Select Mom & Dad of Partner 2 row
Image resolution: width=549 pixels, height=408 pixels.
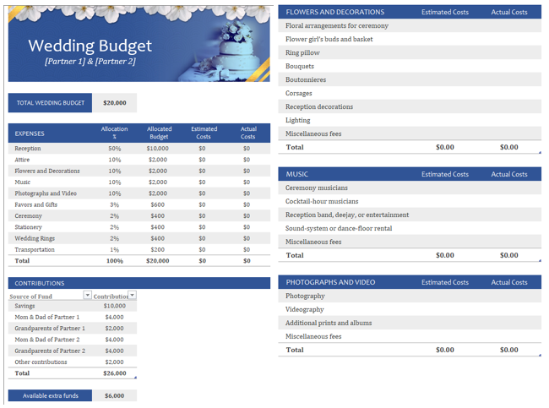coord(73,340)
